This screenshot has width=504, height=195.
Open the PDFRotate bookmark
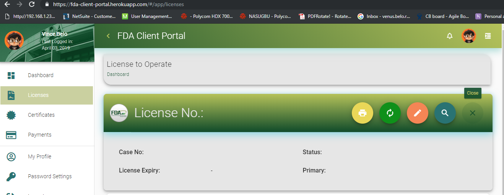click(325, 16)
